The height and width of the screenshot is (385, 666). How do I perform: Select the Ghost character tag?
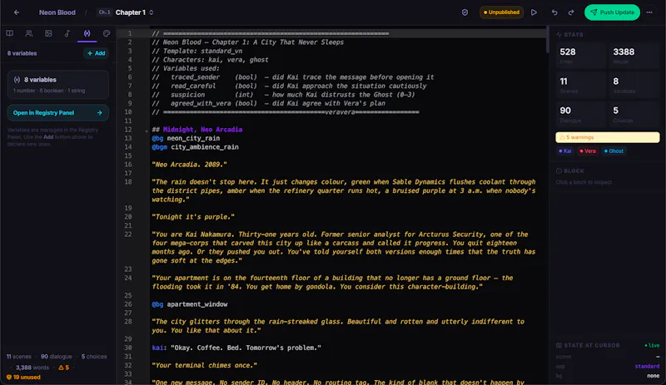click(614, 151)
